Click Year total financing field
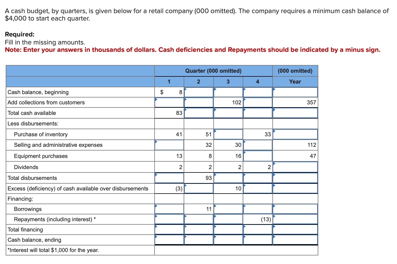Image resolution: width=397 pixels, height=264 pixels. point(295,230)
